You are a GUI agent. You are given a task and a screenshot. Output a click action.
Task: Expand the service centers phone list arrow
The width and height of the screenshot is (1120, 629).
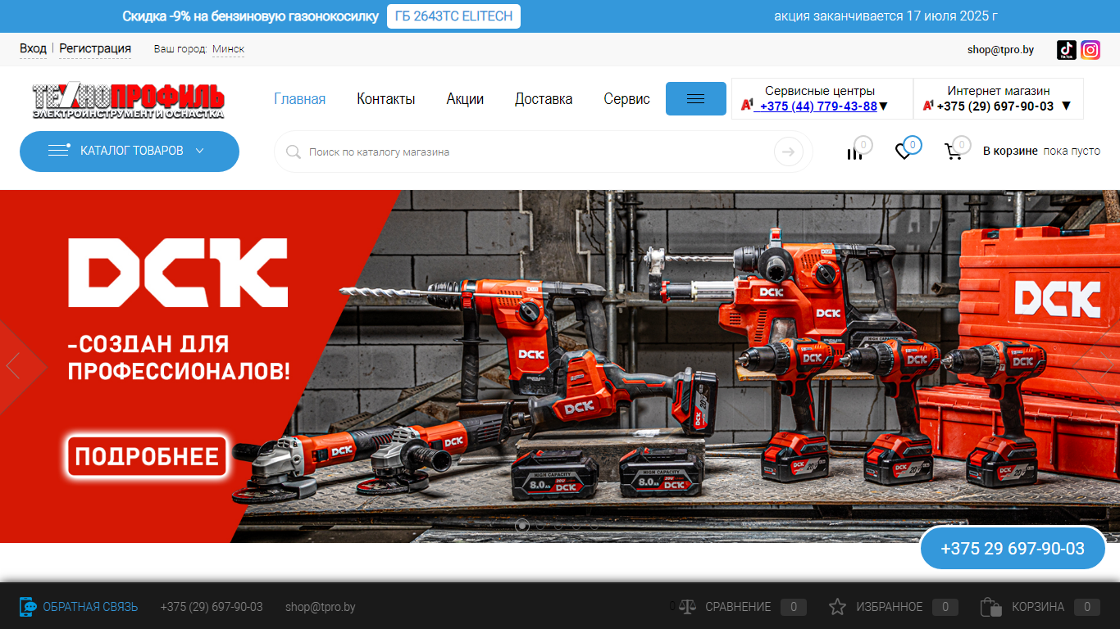pos(884,106)
